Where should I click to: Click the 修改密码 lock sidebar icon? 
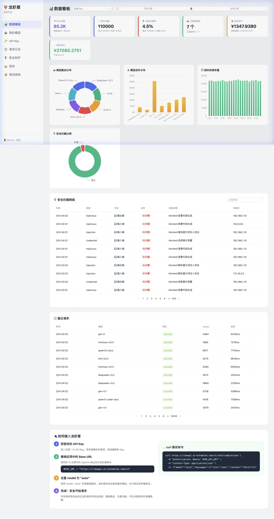[6, 75]
